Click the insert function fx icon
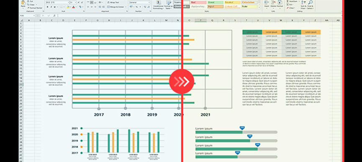Screen dimensions: 362x162 click(54, 16)
